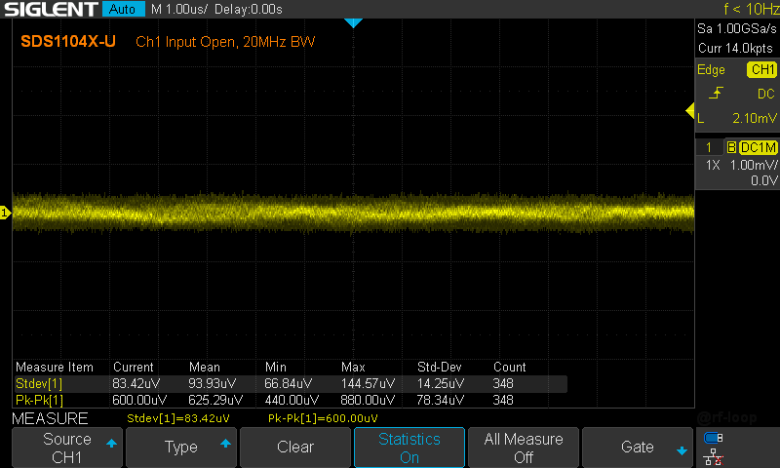Viewport: 780px width, 468px height.
Task: Click the Pk-Pk mean value 625.29uV
Action: (215, 400)
